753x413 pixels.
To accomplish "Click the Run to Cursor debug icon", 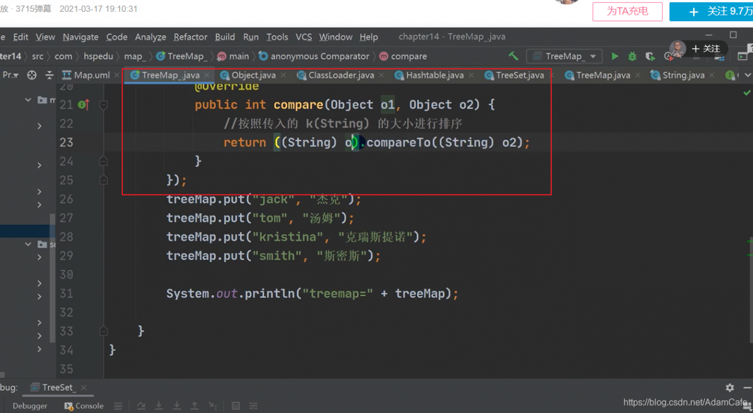I will pyautogui.click(x=213, y=406).
